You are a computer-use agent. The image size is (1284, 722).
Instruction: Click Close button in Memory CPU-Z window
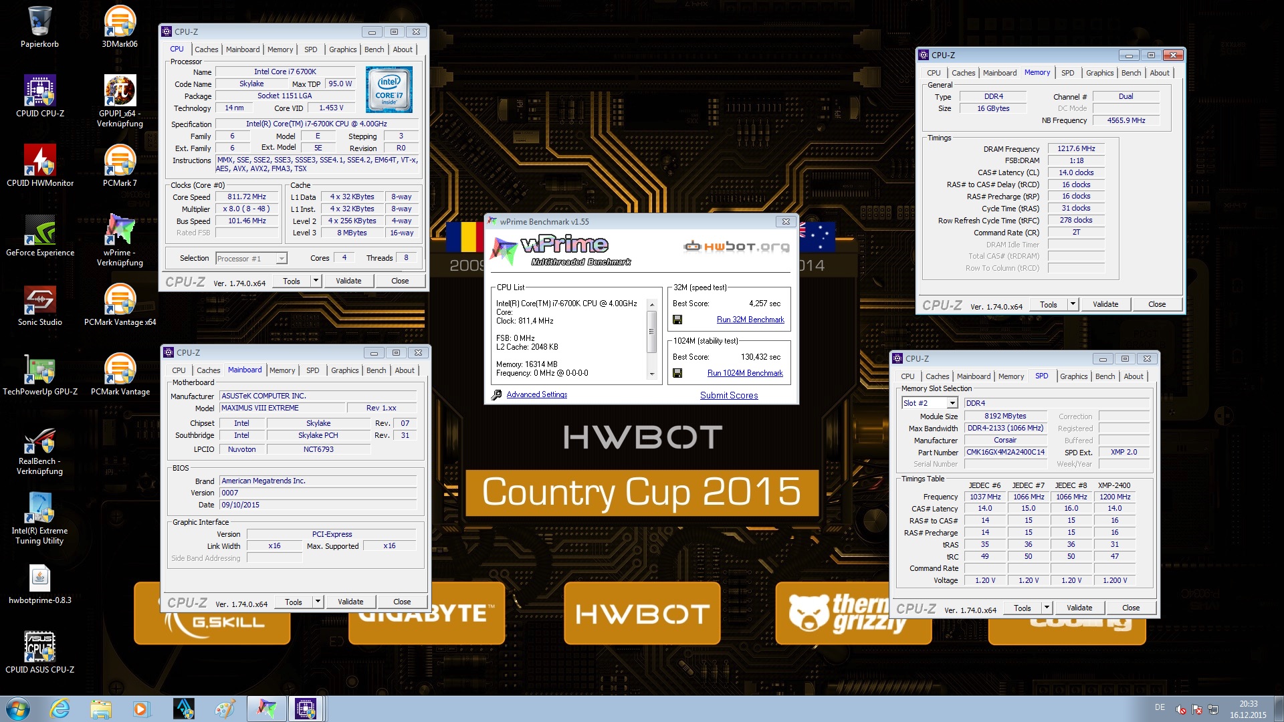(1157, 304)
